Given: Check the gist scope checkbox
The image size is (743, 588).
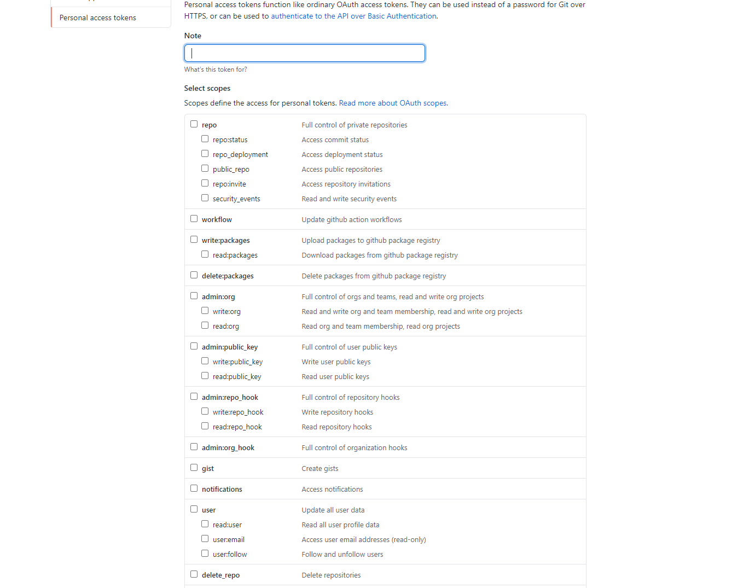Looking at the screenshot, I should click(194, 467).
